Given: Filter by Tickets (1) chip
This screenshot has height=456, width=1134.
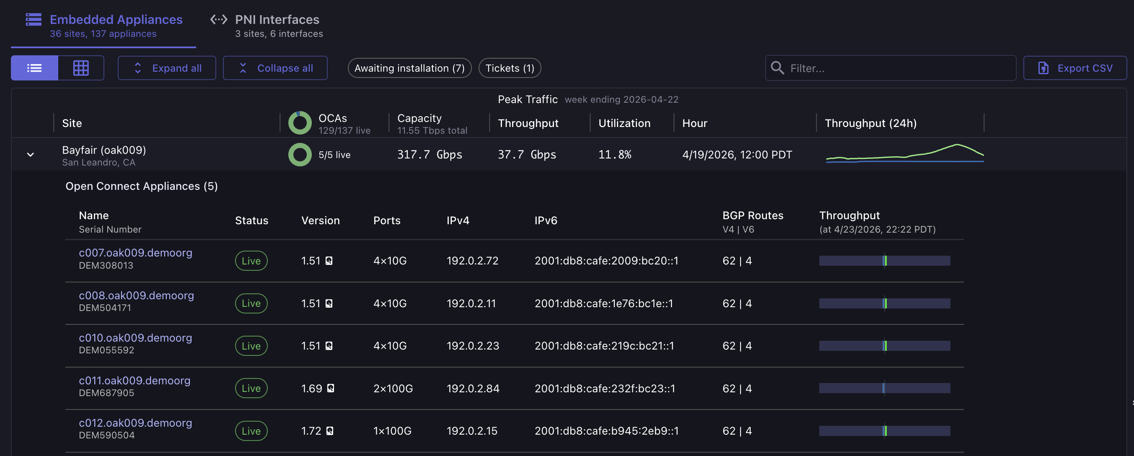Looking at the screenshot, I should pyautogui.click(x=510, y=68).
